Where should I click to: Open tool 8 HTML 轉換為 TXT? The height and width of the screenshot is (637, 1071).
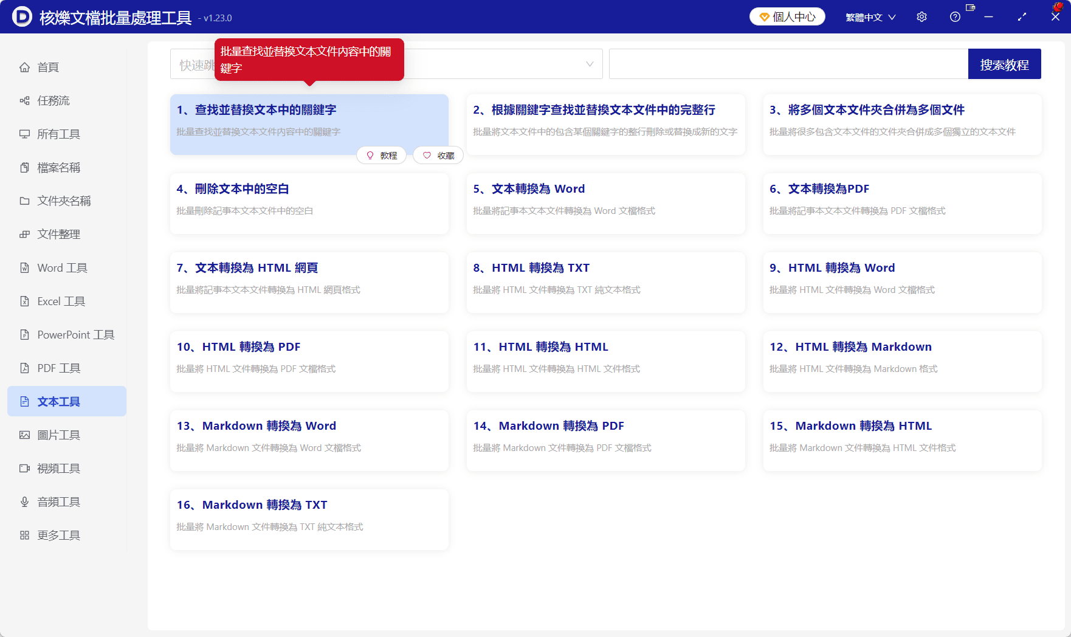tap(606, 282)
